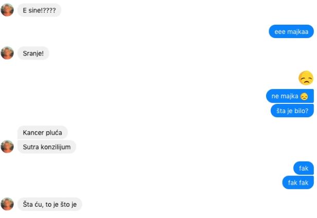Click the avatar beside "E sine!????"

pyautogui.click(x=7, y=10)
